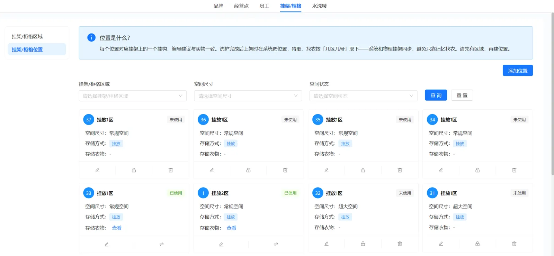The height and width of the screenshot is (256, 554).
Task: Reset filters with the 重置 button
Action: pyautogui.click(x=462, y=95)
